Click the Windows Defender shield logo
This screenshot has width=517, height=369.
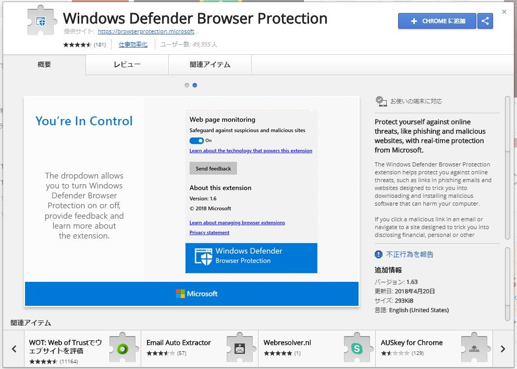click(x=203, y=257)
